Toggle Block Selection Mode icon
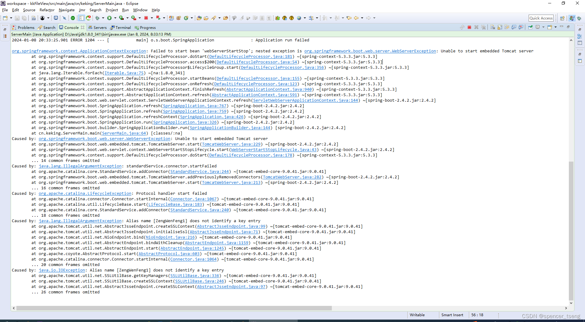This screenshot has height=322, width=585. click(262, 18)
